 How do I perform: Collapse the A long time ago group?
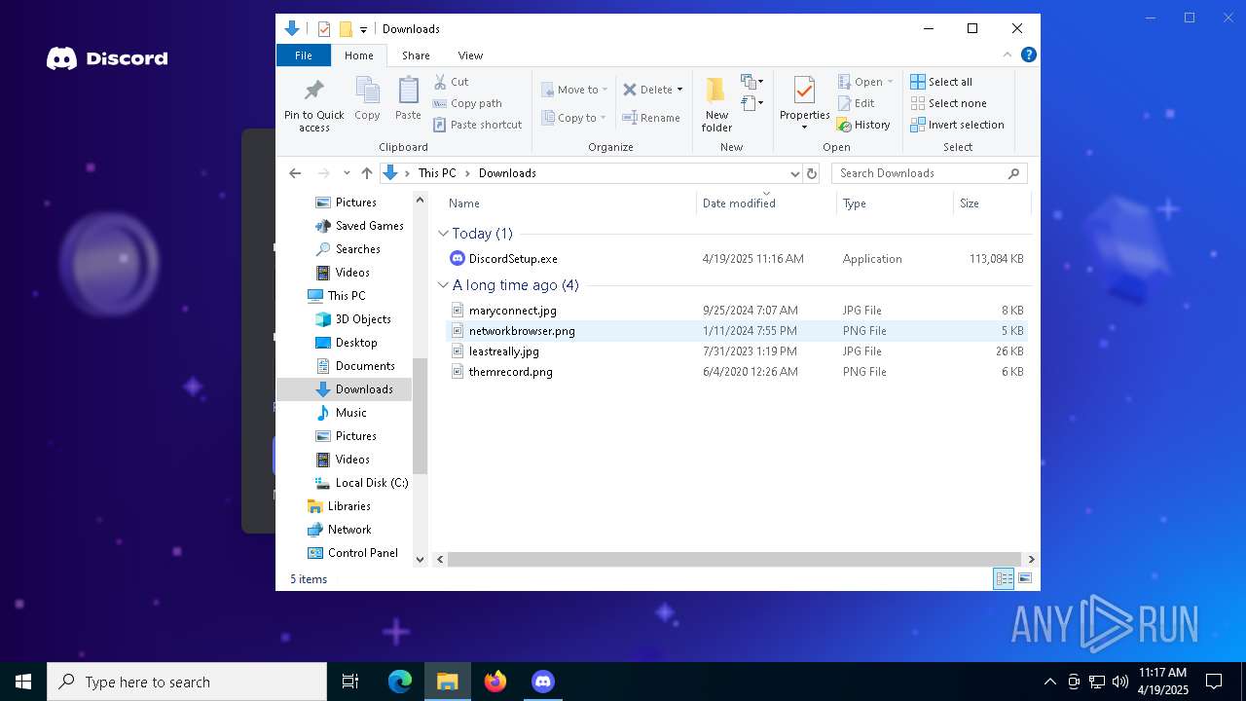[x=444, y=285]
